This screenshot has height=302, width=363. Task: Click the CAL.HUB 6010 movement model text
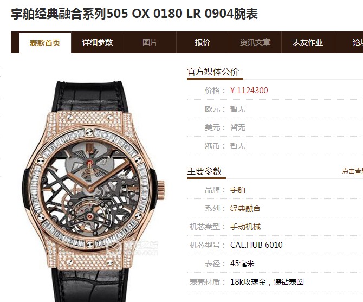256,245
